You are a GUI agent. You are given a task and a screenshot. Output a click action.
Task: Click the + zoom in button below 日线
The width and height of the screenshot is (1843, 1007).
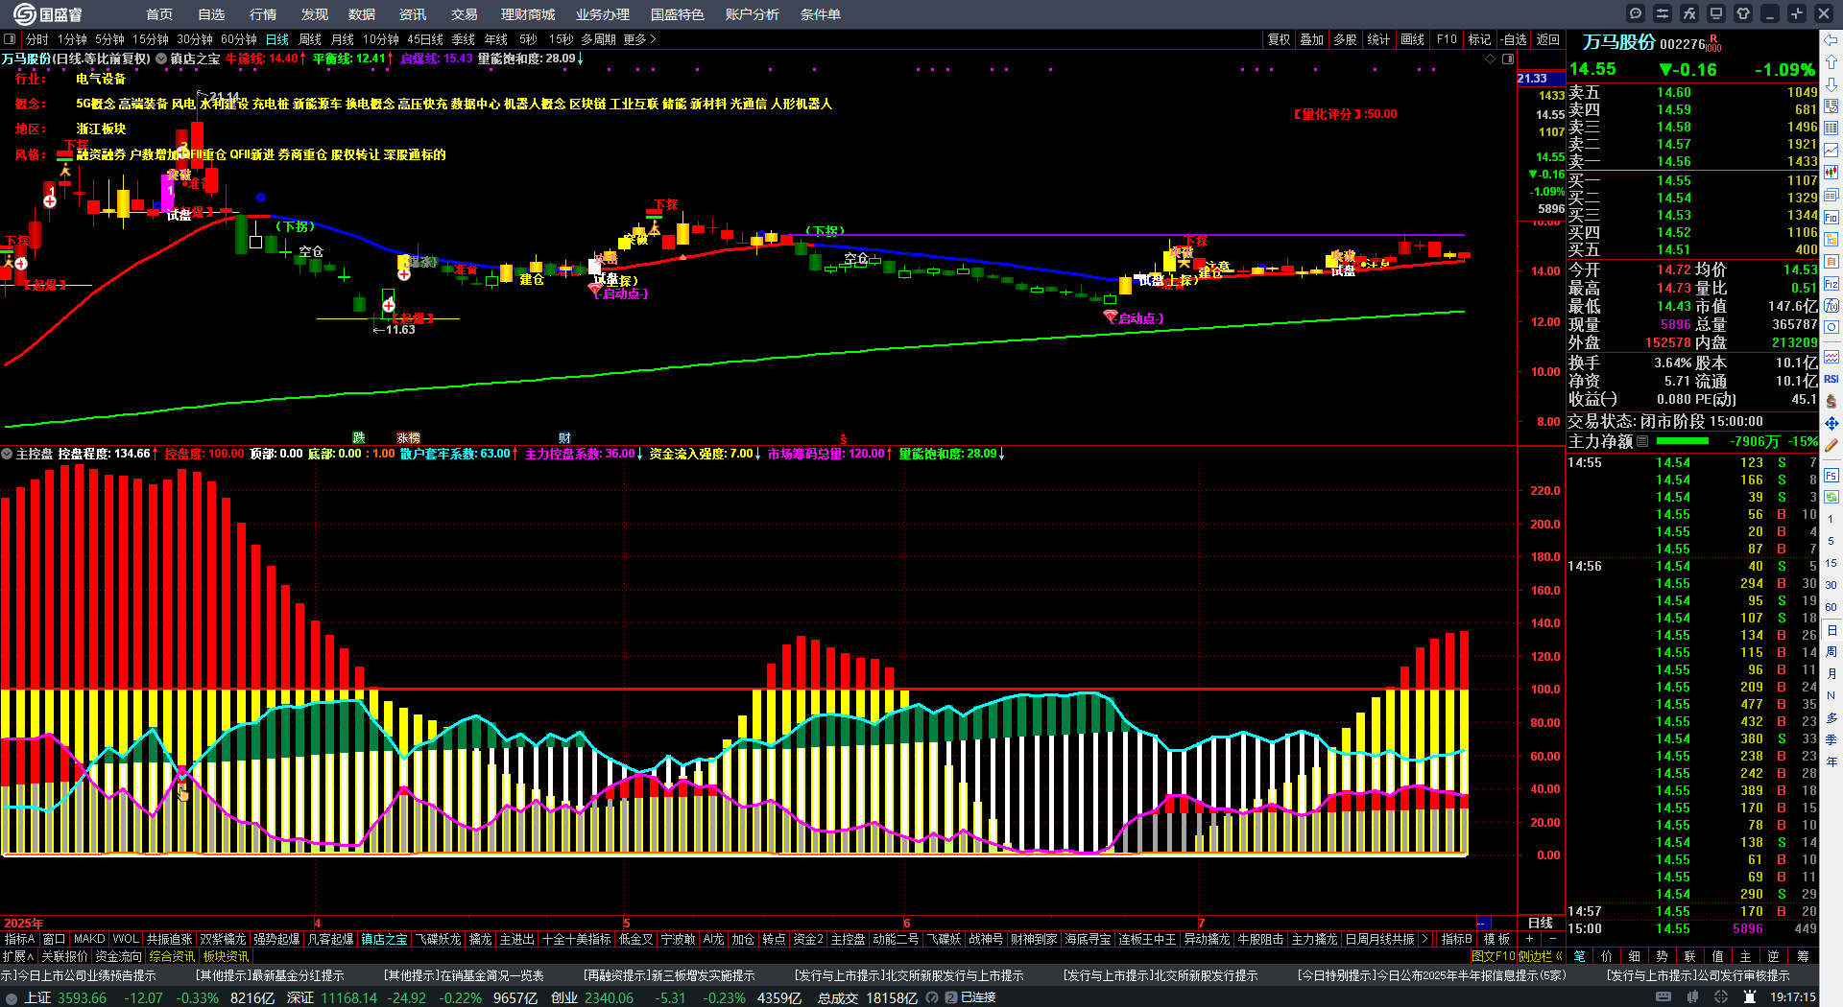(x=1530, y=939)
